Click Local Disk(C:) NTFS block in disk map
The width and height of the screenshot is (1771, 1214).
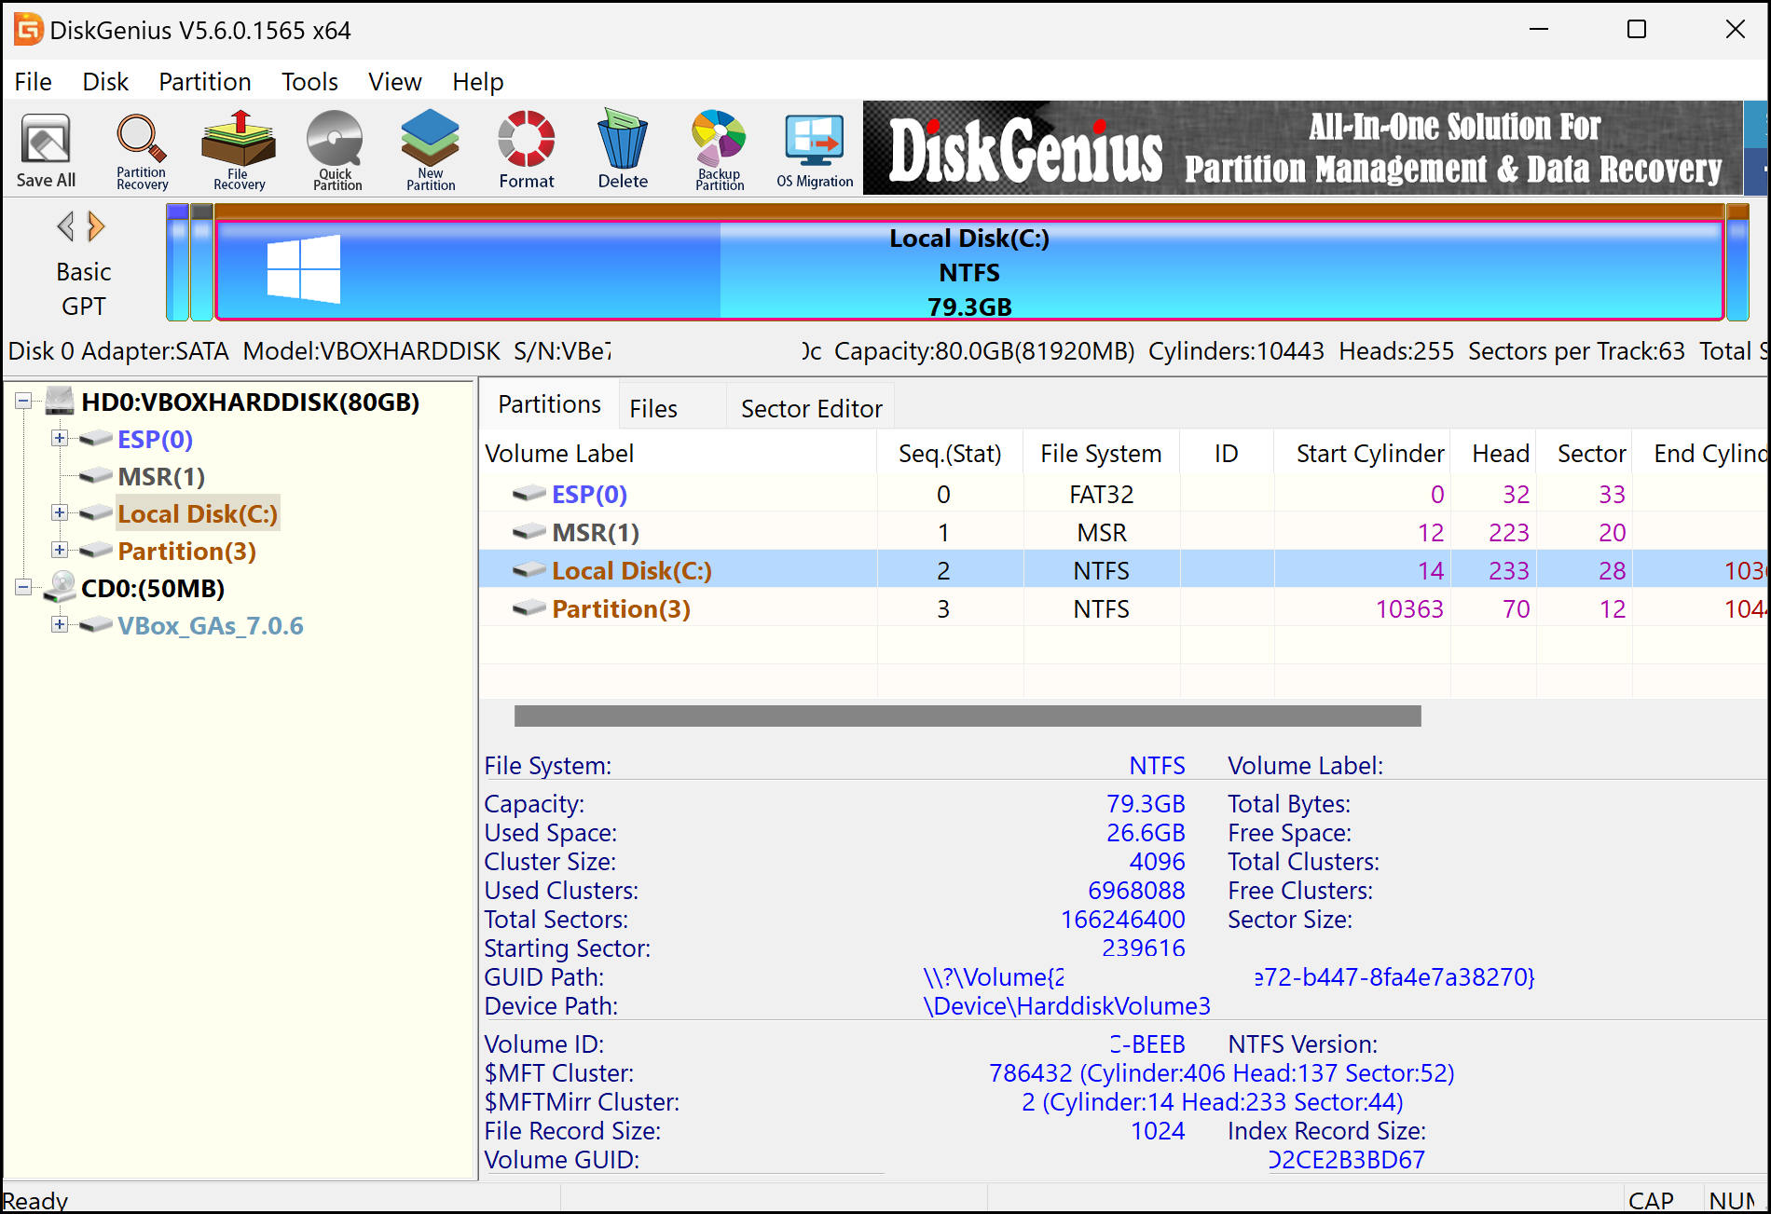coord(969,270)
